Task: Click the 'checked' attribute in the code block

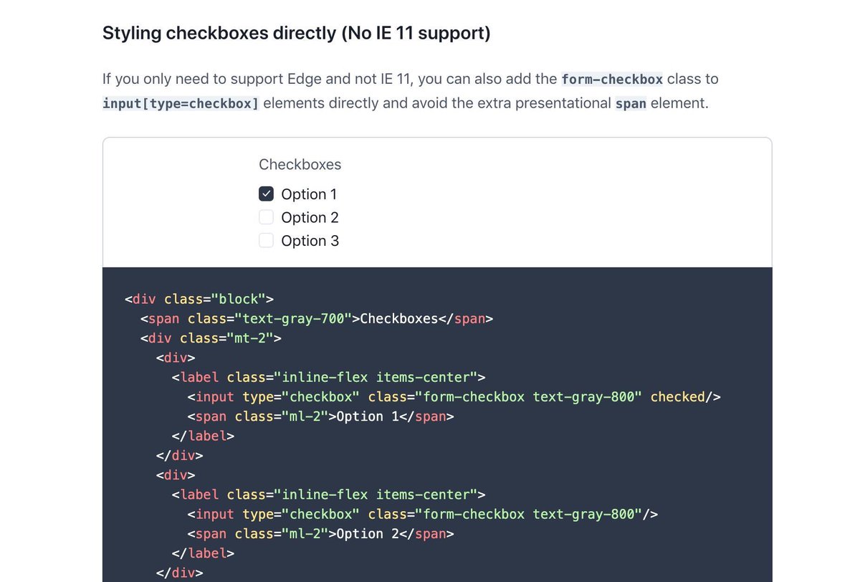Action: coord(677,396)
